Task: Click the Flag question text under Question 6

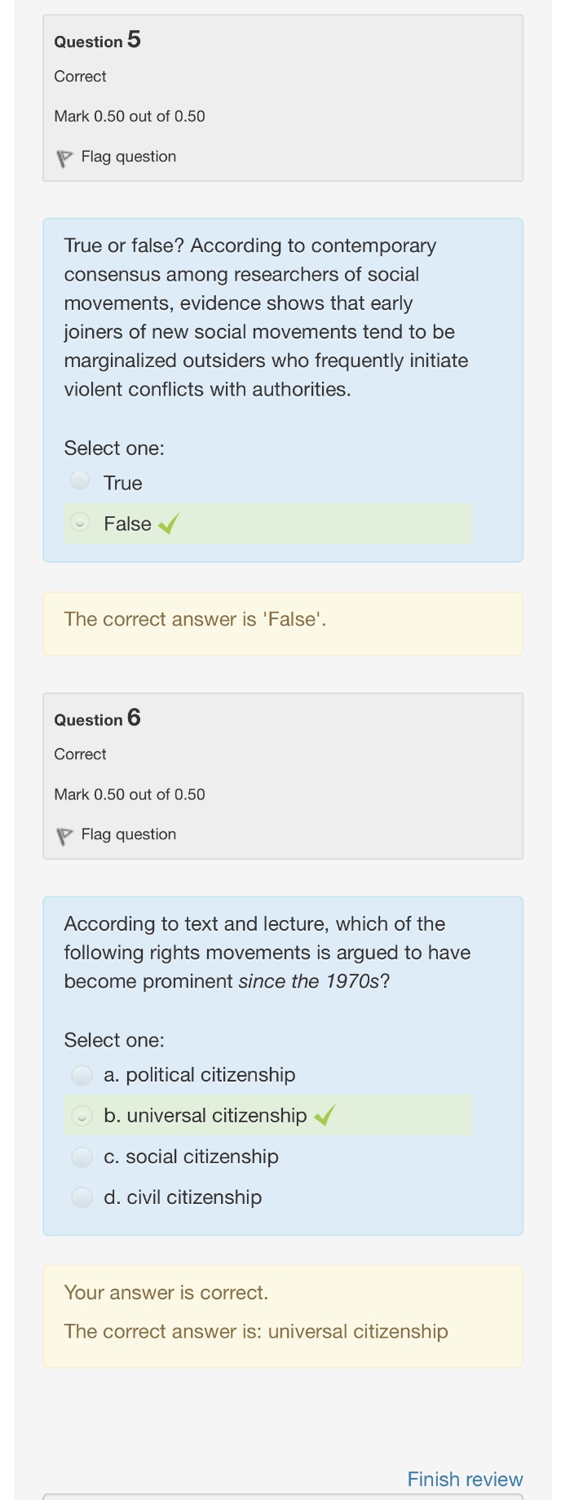Action: tap(129, 834)
